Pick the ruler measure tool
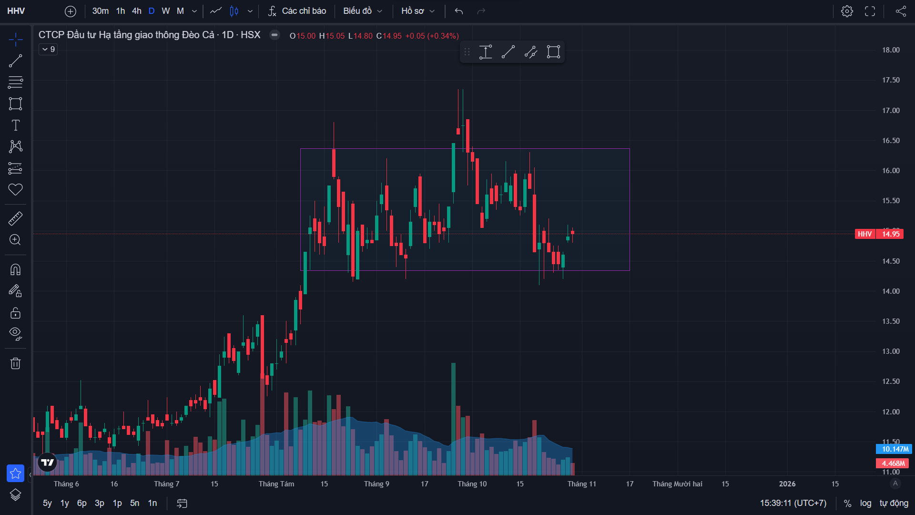915x515 pixels. (15, 219)
